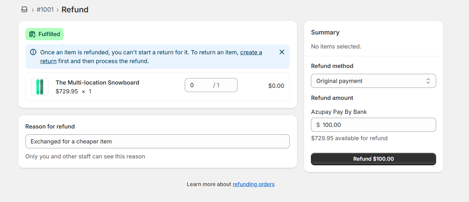Click the Fulfilled badge icon

32,34
